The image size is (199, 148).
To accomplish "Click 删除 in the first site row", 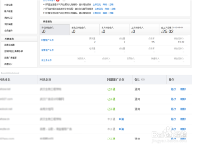I will (183, 89).
